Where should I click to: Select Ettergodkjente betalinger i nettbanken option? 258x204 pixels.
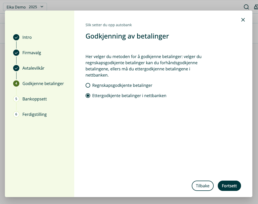(88, 96)
